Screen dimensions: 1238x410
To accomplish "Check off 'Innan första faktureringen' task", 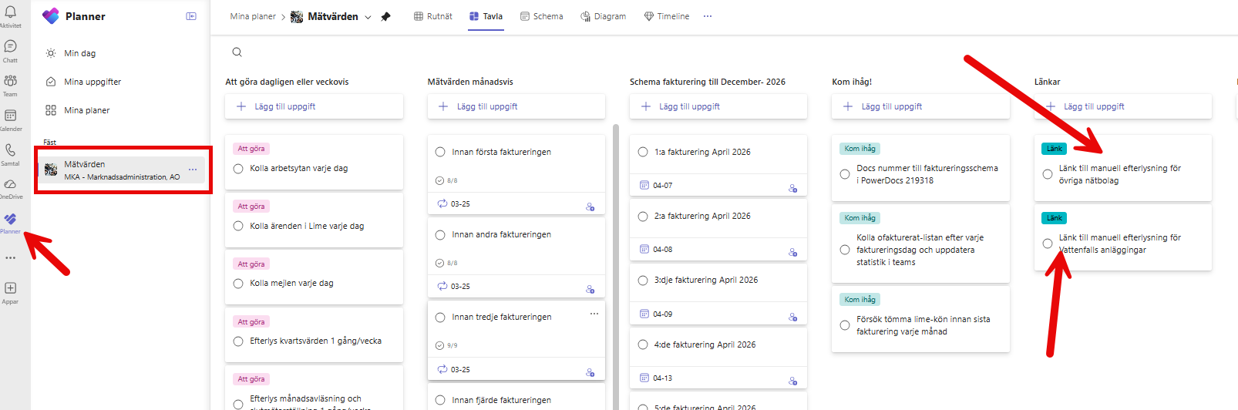I will click(440, 153).
